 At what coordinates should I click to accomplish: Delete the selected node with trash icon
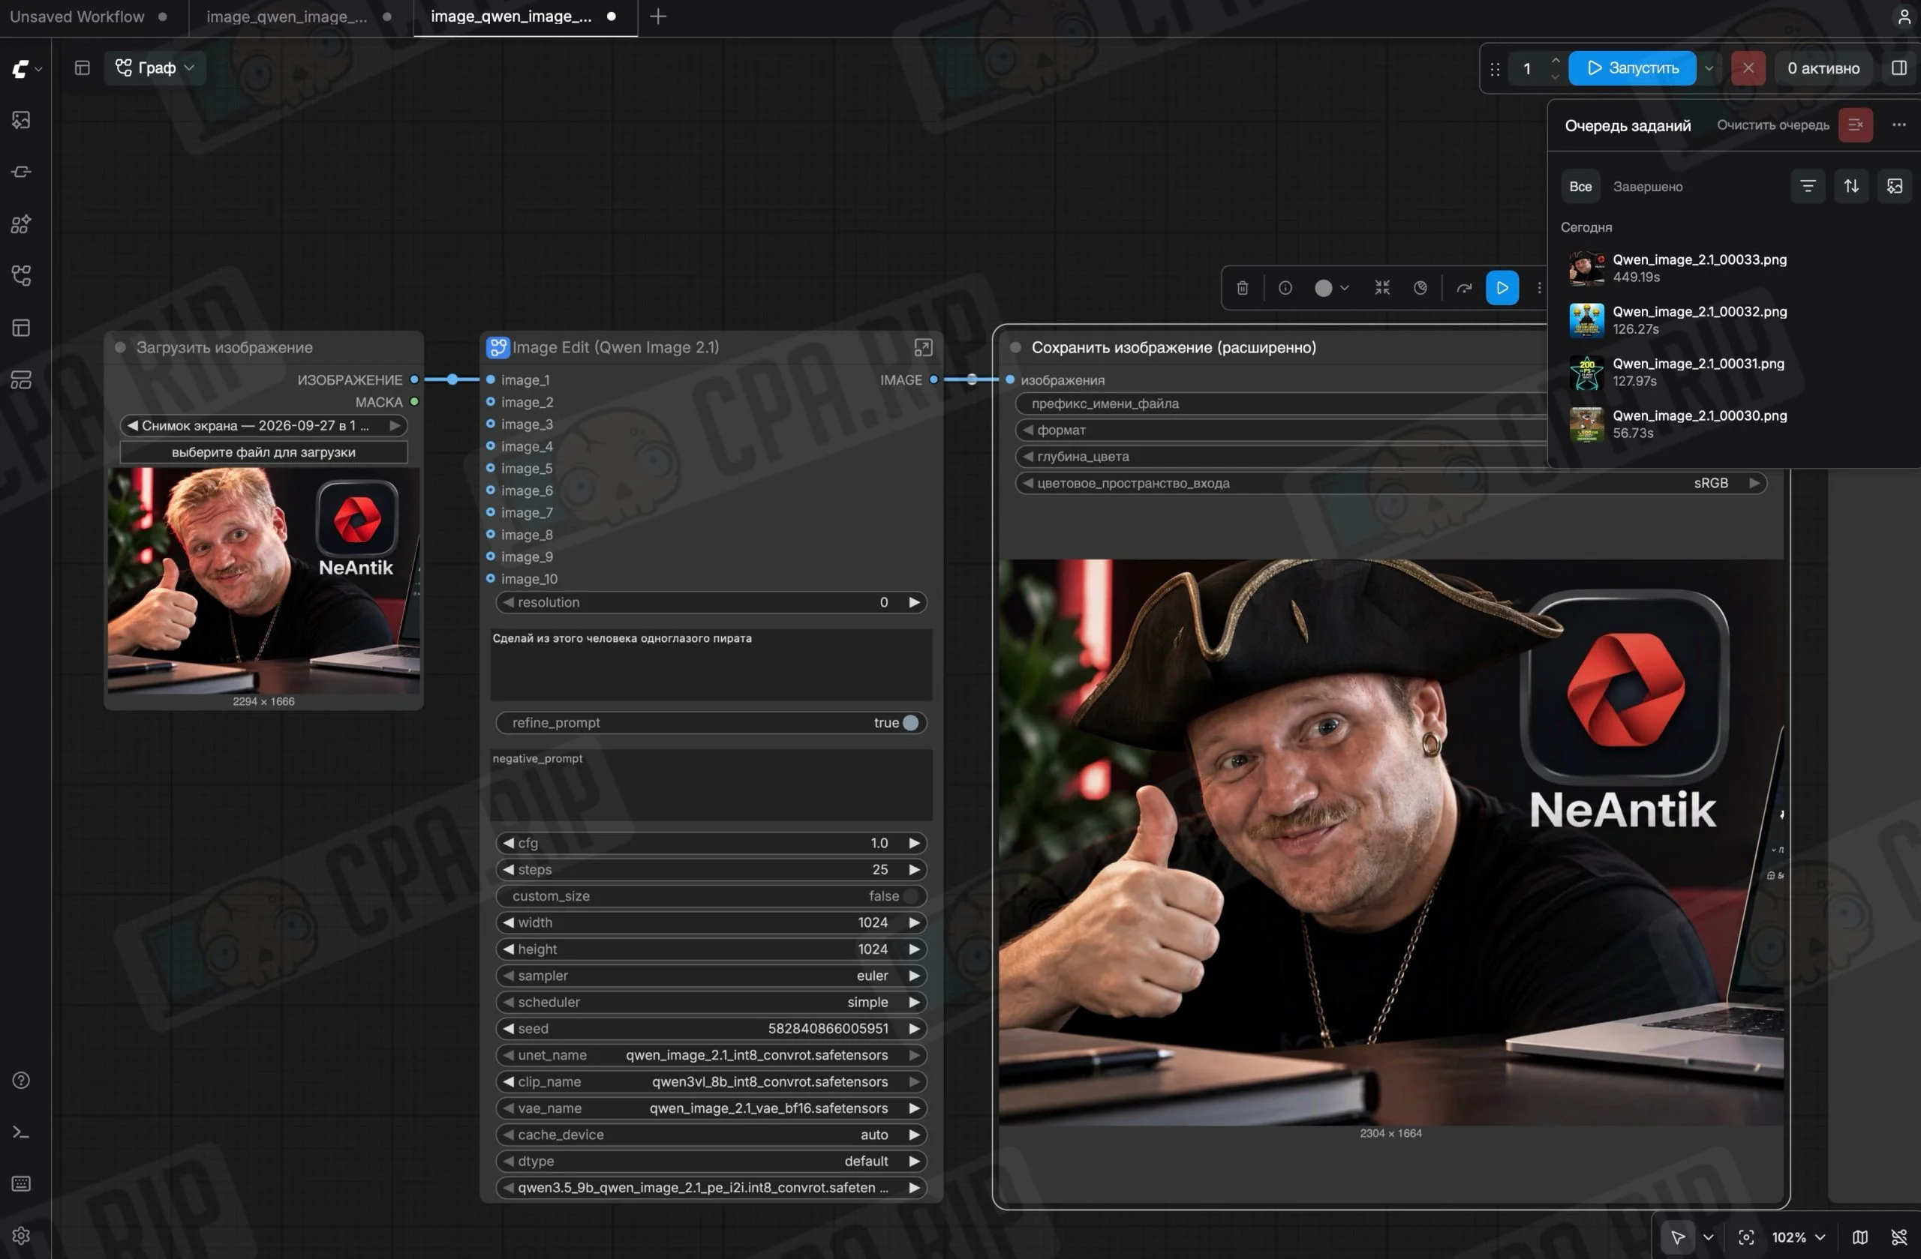[x=1242, y=288]
